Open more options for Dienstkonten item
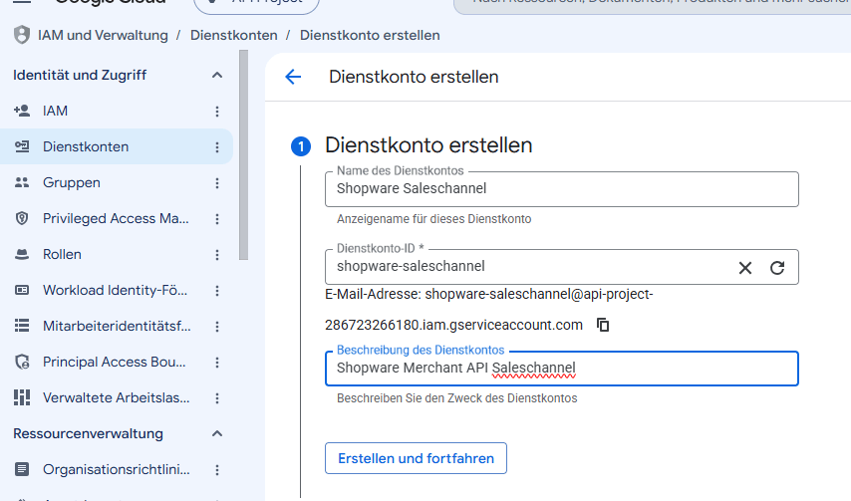This screenshot has width=851, height=501. coord(217,147)
